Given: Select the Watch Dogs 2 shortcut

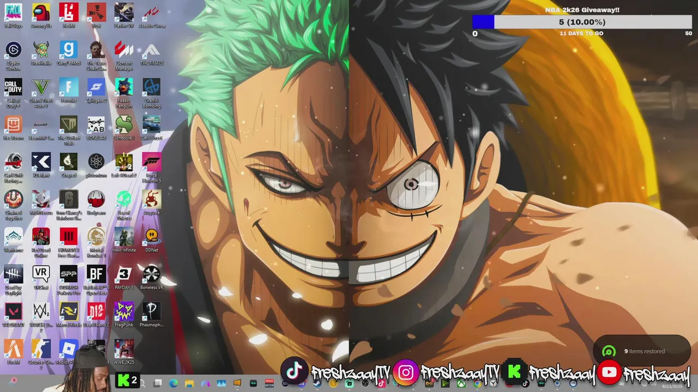Looking at the screenshot, I should coord(41,317).
